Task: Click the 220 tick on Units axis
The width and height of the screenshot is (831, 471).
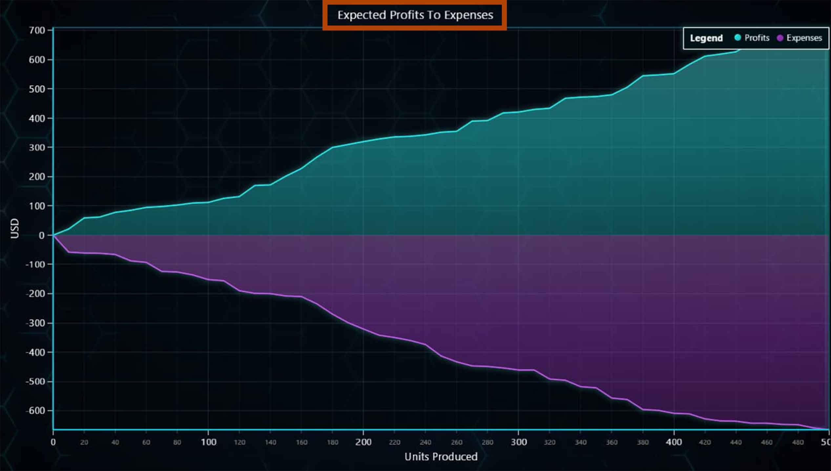Action: 395,442
